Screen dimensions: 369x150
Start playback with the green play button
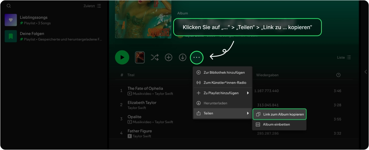click(122, 57)
